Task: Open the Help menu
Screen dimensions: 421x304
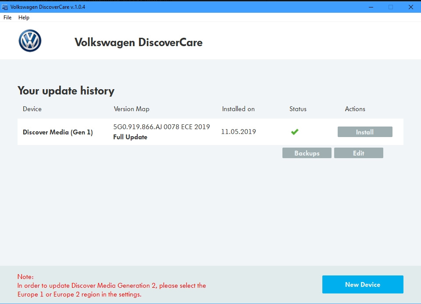Action: (24, 18)
